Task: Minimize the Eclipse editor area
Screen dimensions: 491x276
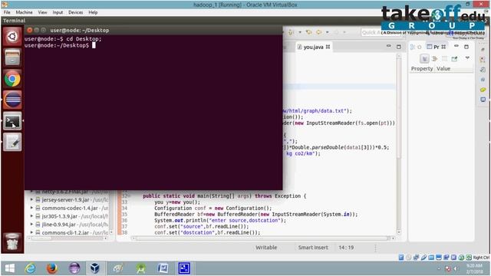Action: (389, 46)
